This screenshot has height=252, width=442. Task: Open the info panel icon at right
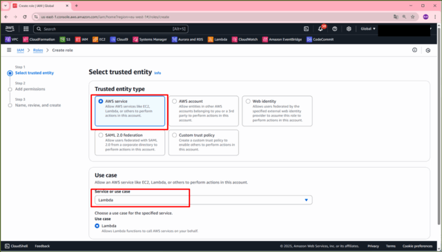pos(414,50)
